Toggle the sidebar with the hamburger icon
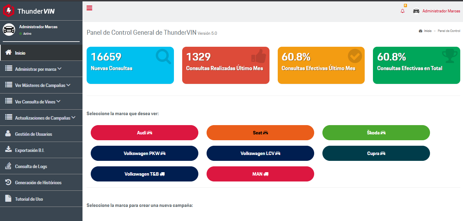The height and width of the screenshot is (221, 463). point(89,8)
